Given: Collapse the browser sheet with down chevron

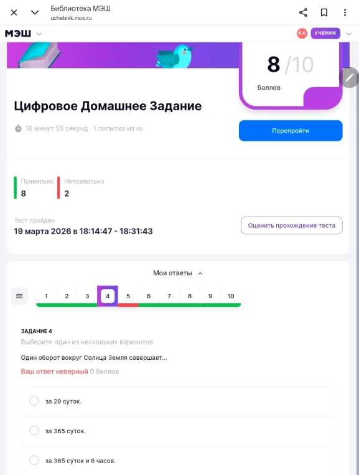Looking at the screenshot, I should point(35,12).
